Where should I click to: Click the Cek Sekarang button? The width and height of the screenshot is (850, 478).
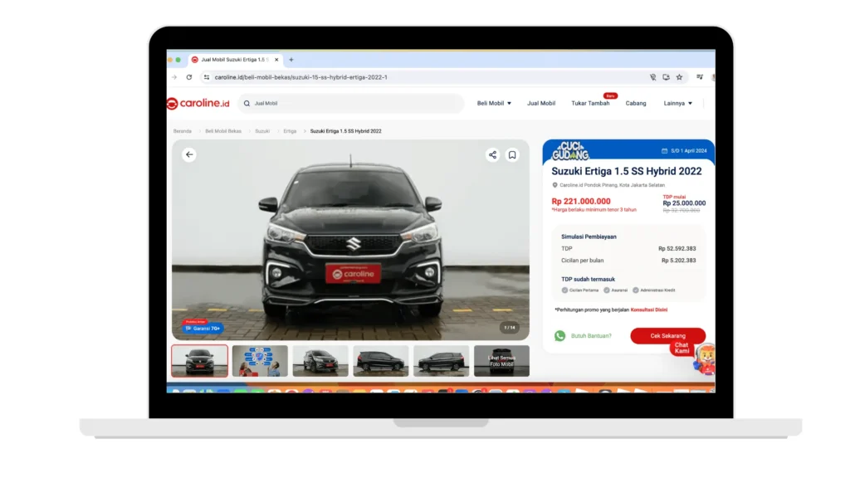[x=668, y=336]
